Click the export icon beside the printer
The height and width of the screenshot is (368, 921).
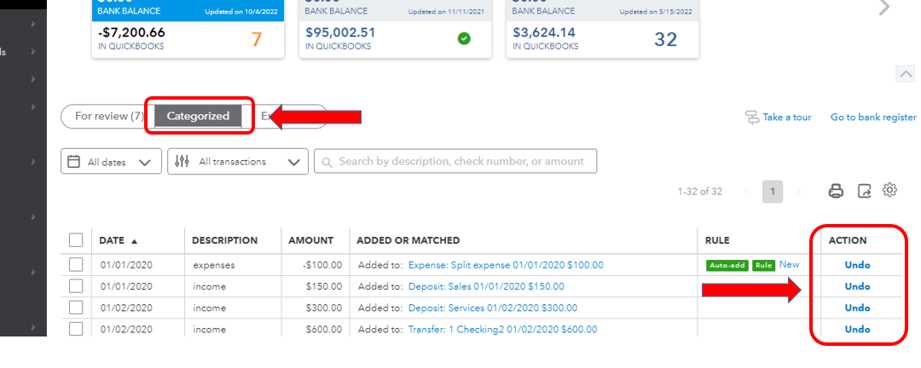pyautogui.click(x=864, y=191)
